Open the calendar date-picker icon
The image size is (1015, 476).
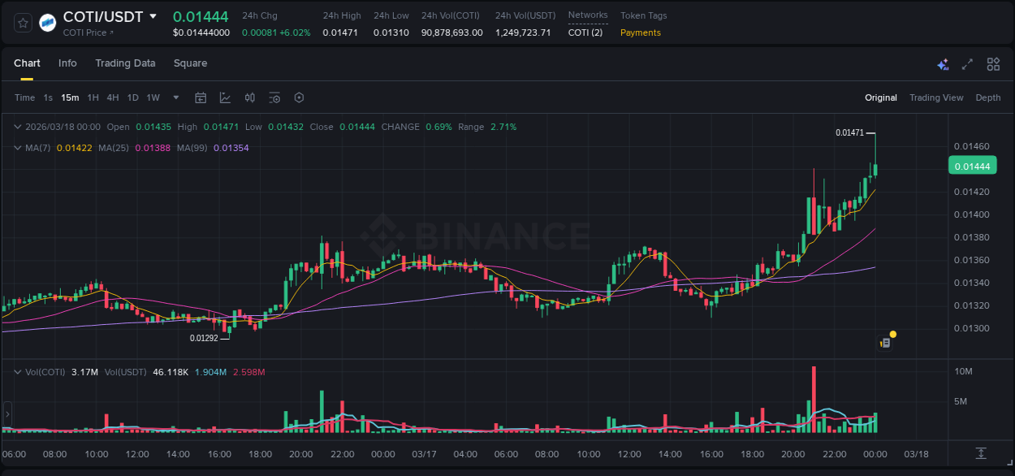[x=201, y=97]
